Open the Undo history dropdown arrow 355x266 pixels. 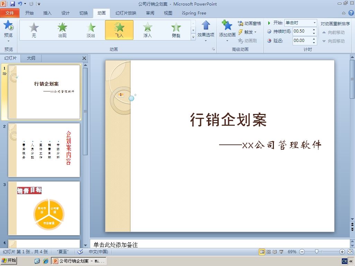point(25,4)
